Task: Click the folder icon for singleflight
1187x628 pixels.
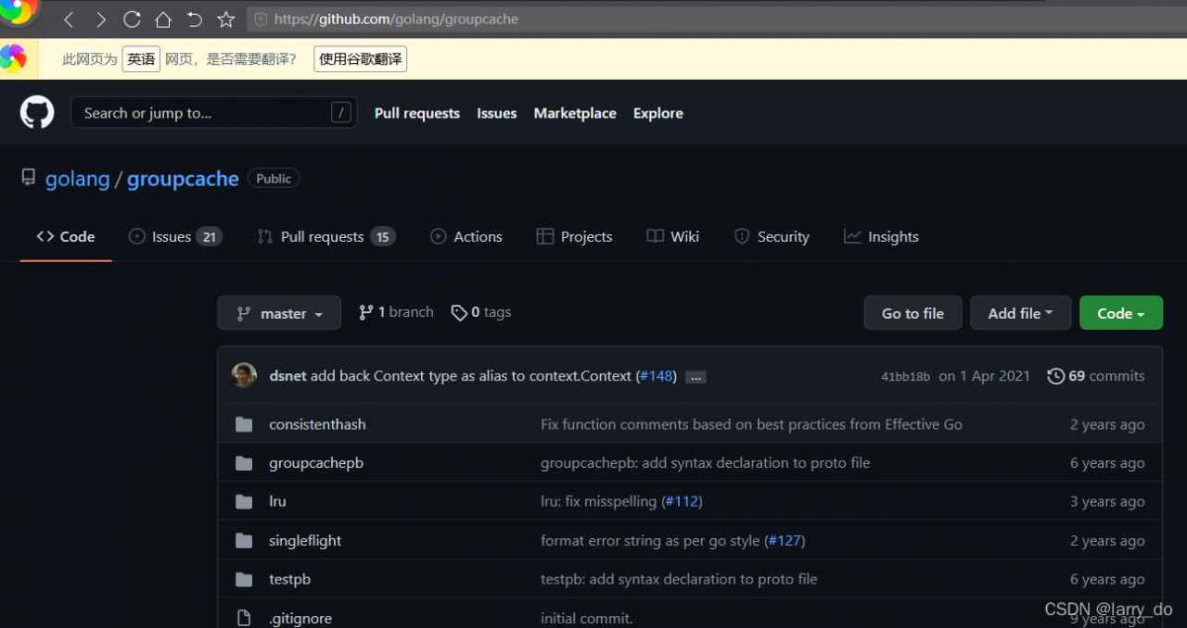Action: click(244, 540)
